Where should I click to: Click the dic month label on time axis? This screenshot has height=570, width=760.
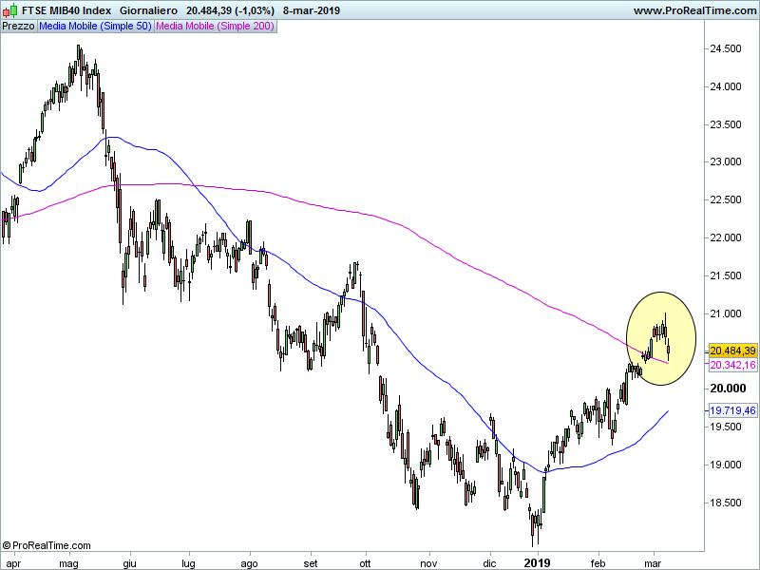490,563
